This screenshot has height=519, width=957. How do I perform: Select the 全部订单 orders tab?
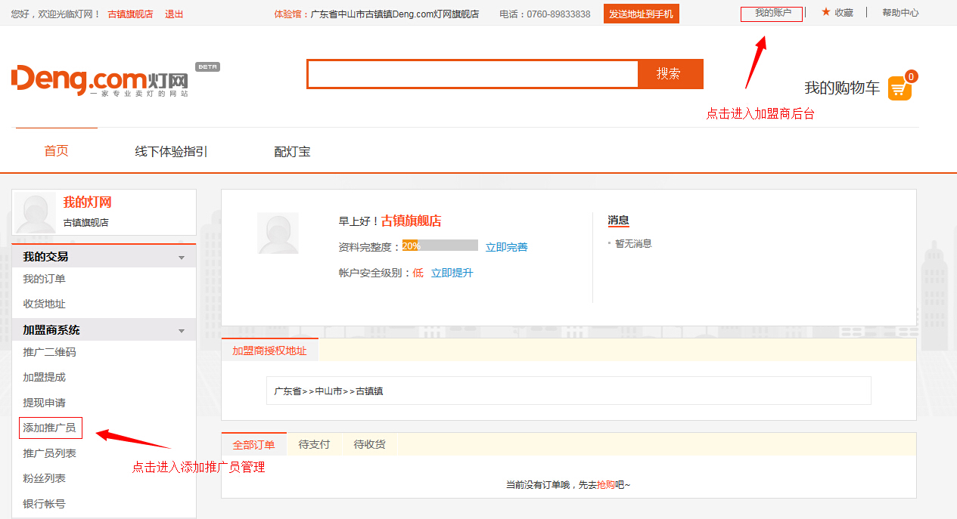(x=254, y=444)
